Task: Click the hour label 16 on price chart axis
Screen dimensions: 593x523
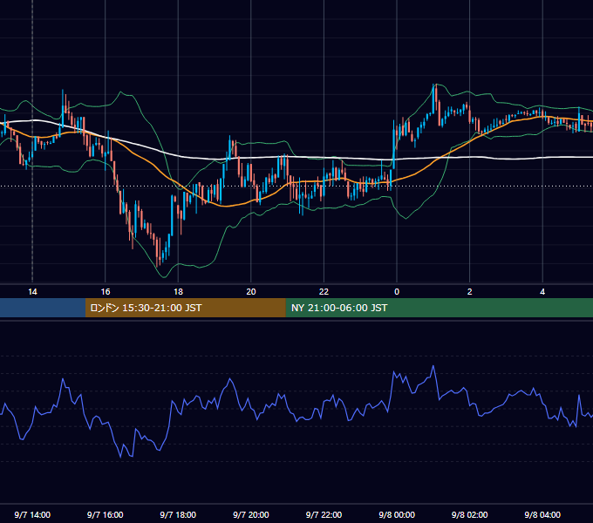Action: [x=106, y=292]
